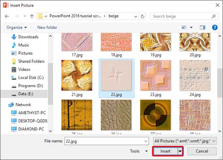Select the highlighted 22.jpg thumbnail
Viewport: 223px width, 160px height.
(116, 75)
